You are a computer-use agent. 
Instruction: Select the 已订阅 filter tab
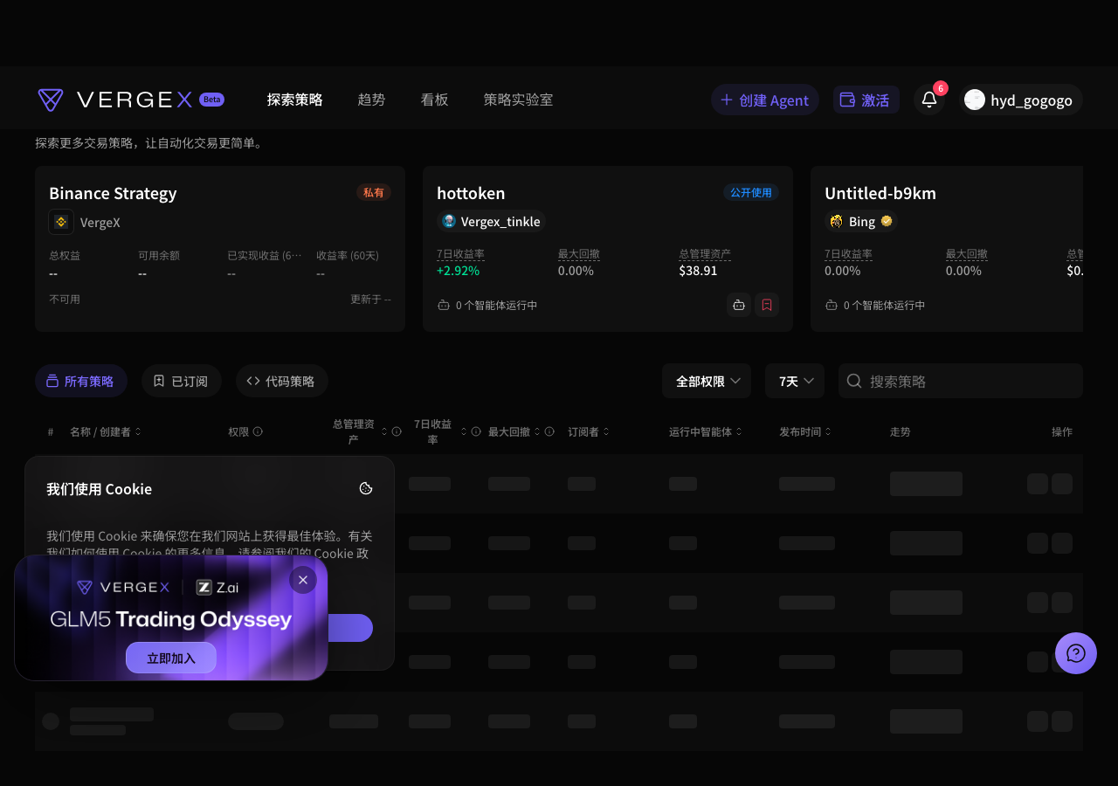[x=182, y=381]
